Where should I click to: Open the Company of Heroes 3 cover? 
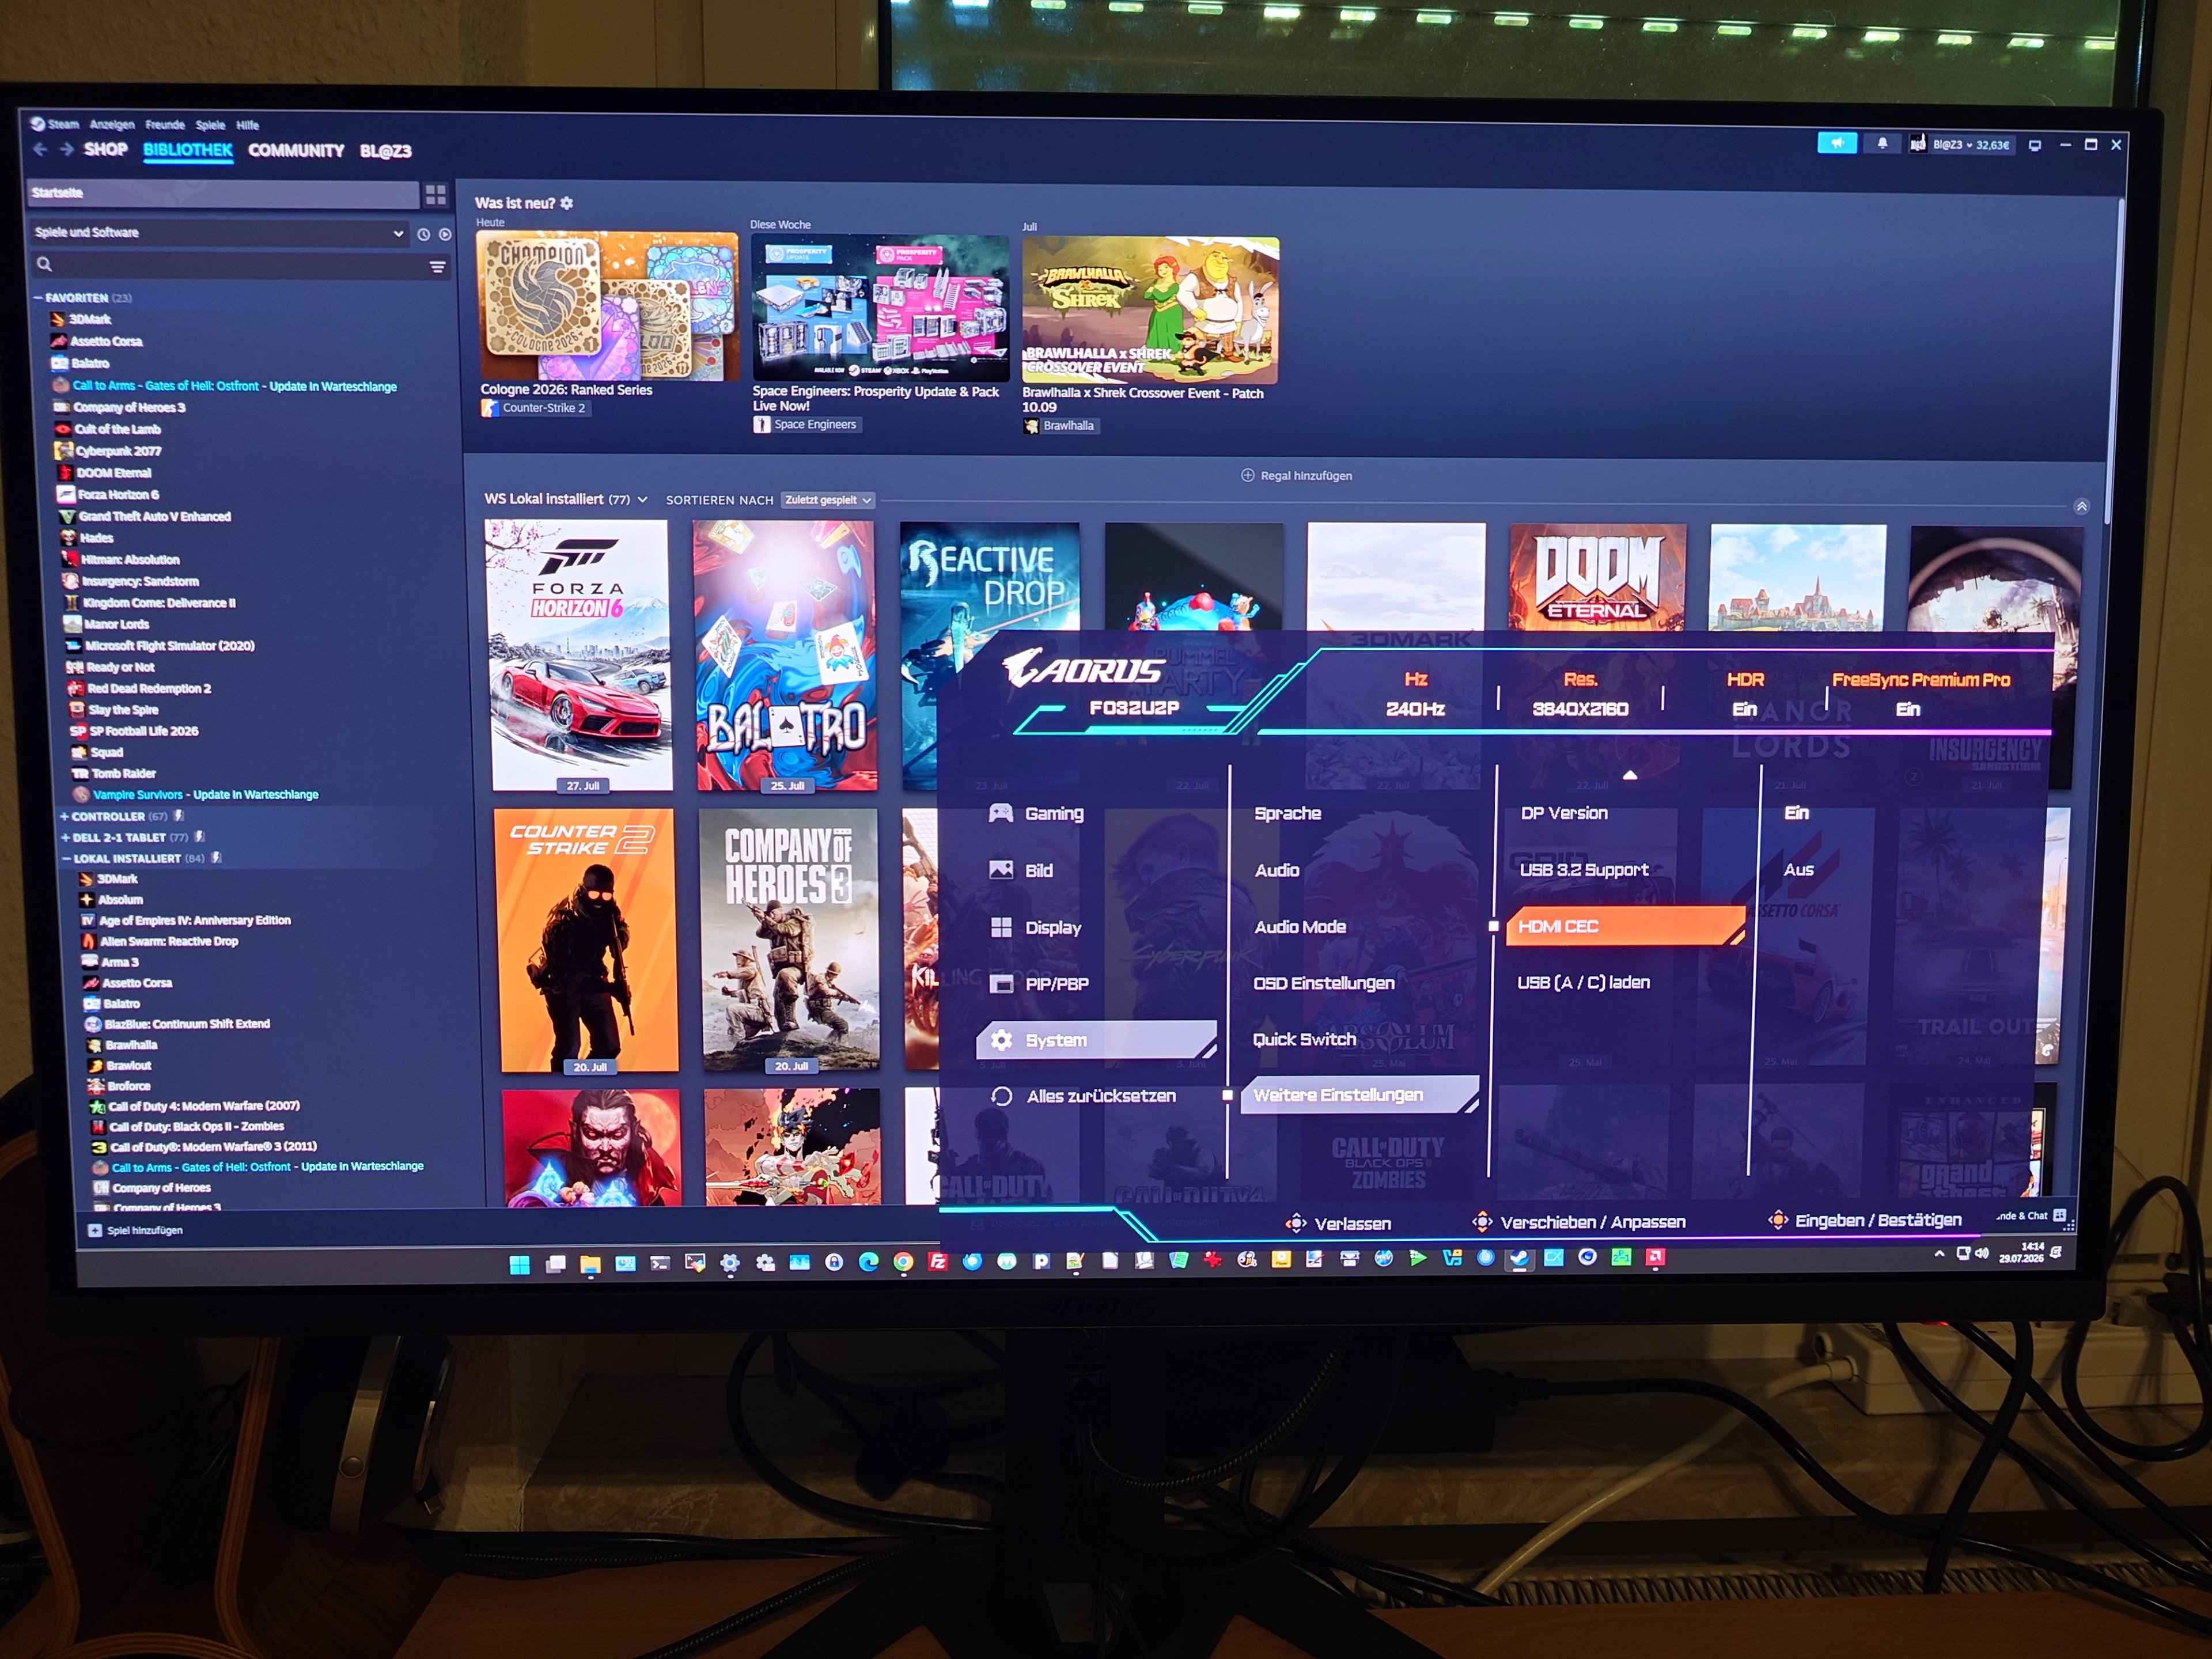[x=790, y=940]
